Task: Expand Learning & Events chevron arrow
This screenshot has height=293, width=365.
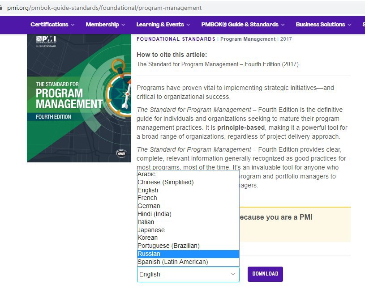Action: [188, 25]
